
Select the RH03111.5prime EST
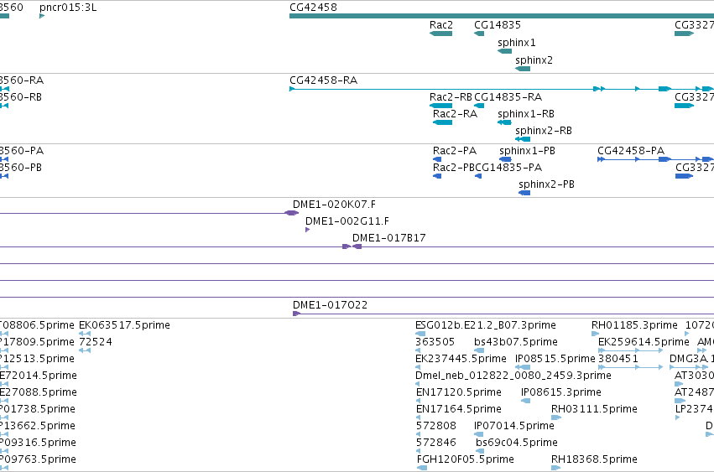[x=556, y=418]
